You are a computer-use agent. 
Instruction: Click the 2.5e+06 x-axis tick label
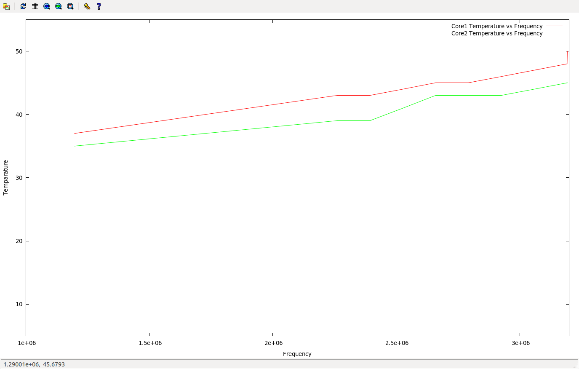397,343
